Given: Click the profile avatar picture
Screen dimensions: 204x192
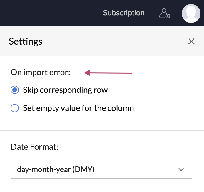Looking at the screenshot, I should (x=191, y=14).
